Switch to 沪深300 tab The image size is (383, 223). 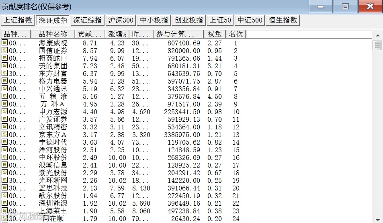point(121,20)
